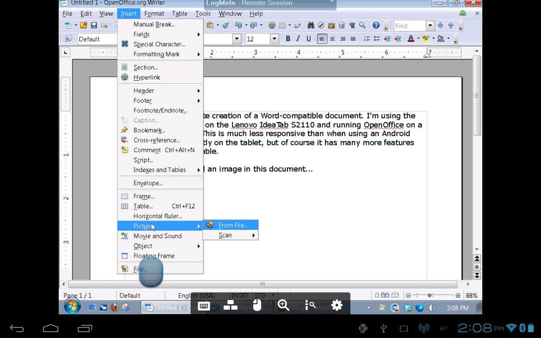Toggle Italic formatting
The height and width of the screenshot is (338, 541).
[x=298, y=39]
